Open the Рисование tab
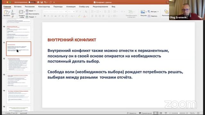This screenshot has width=205, height=115. click(x=30, y=6)
